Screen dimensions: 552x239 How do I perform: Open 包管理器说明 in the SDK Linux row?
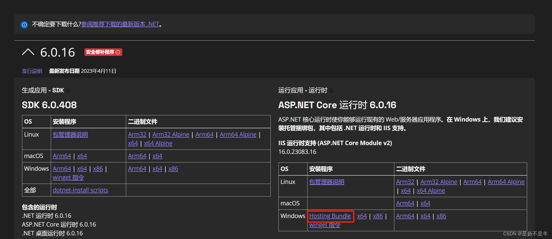pos(70,135)
